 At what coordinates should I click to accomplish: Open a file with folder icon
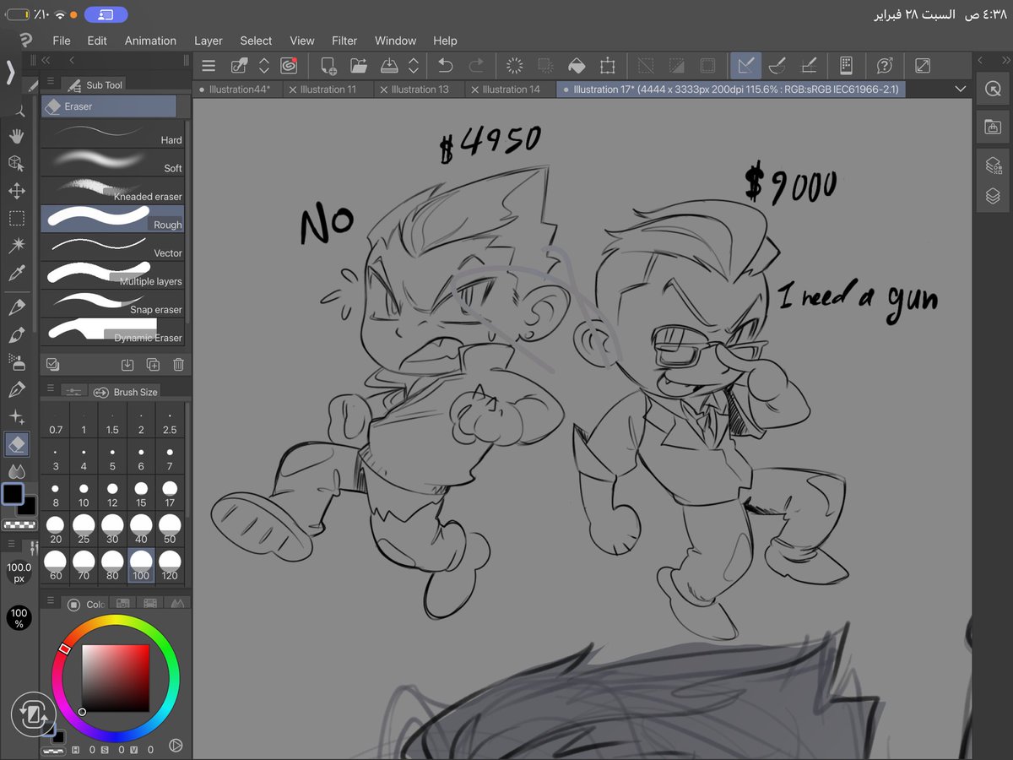[x=359, y=65]
